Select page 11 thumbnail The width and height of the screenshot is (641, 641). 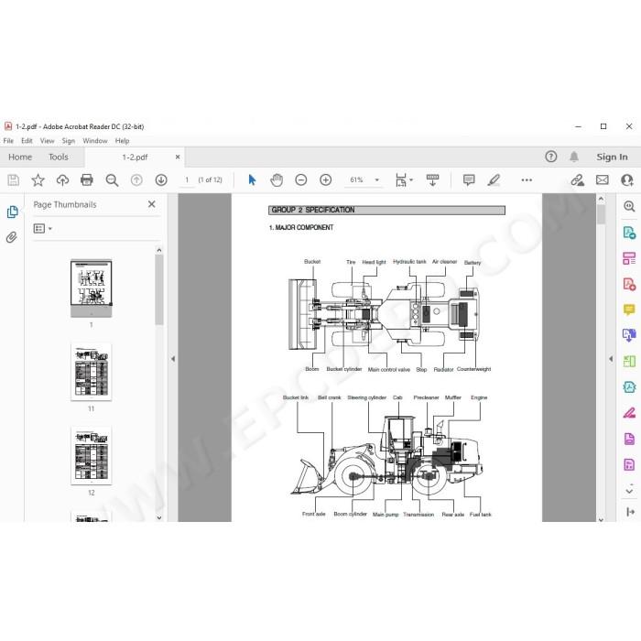[92, 372]
